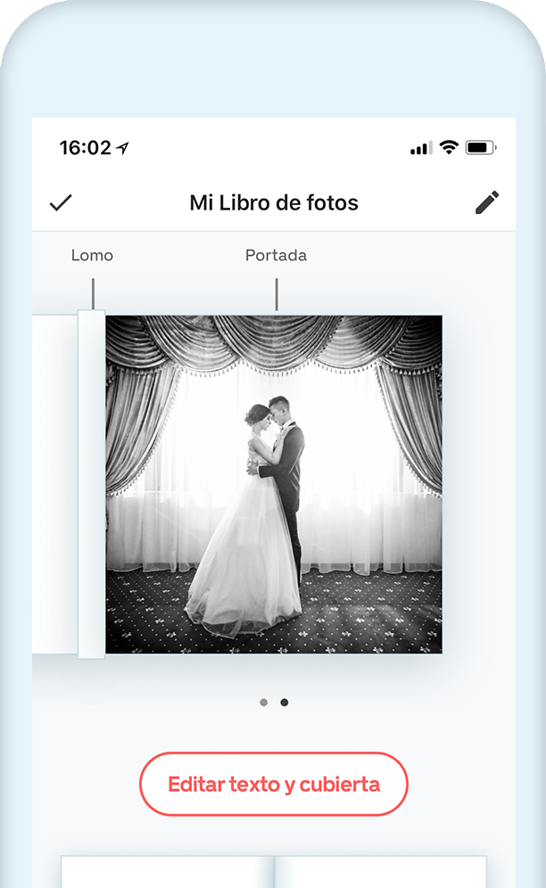Tap the Lomo label

[x=92, y=255]
